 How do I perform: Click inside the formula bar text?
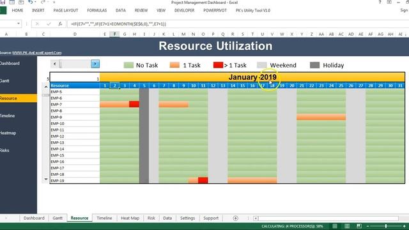[x=118, y=24]
